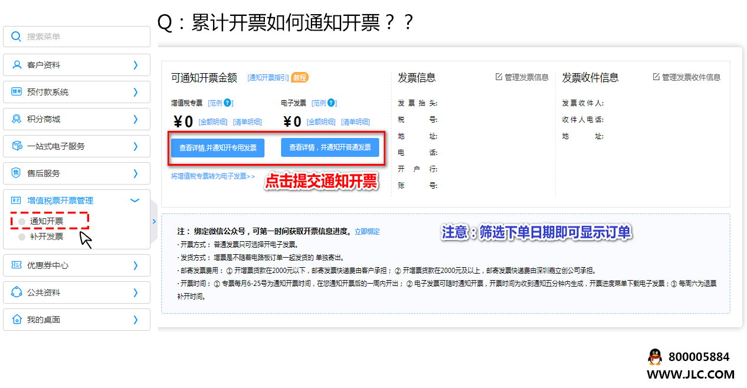Open the 优惠券中心 coupon icon
Viewport: 747px width, 388px height.
pos(17,266)
